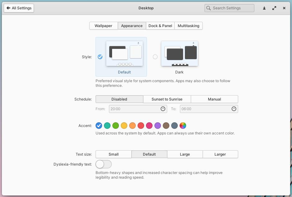Choose the red accent color
The image size is (292, 197).
tap(141, 125)
